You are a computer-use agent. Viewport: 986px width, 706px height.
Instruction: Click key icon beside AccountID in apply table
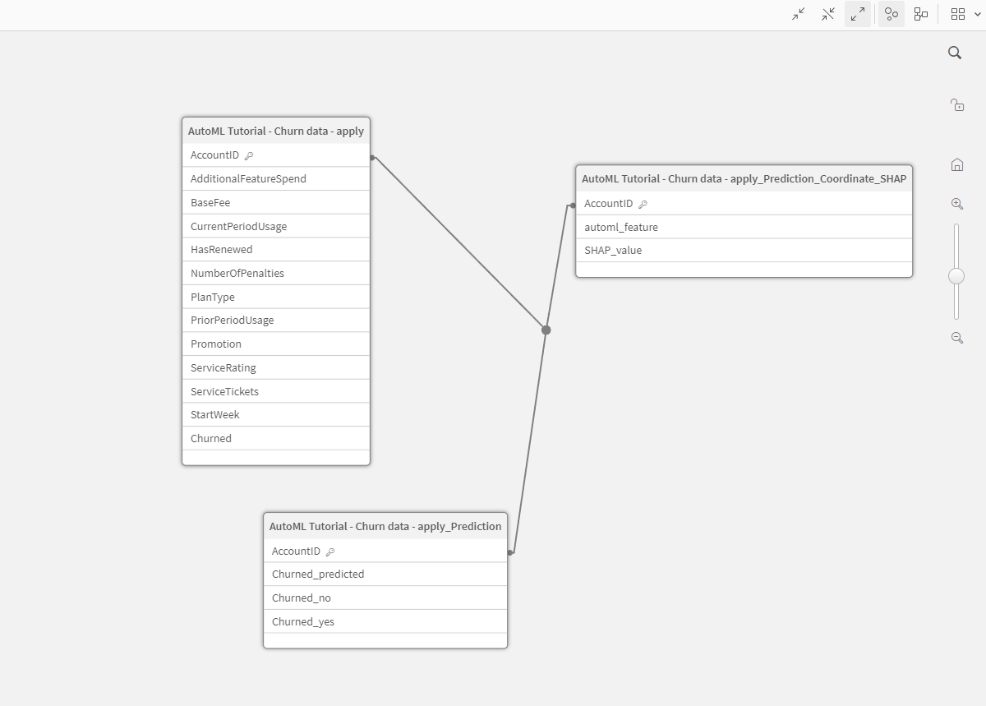pos(249,155)
